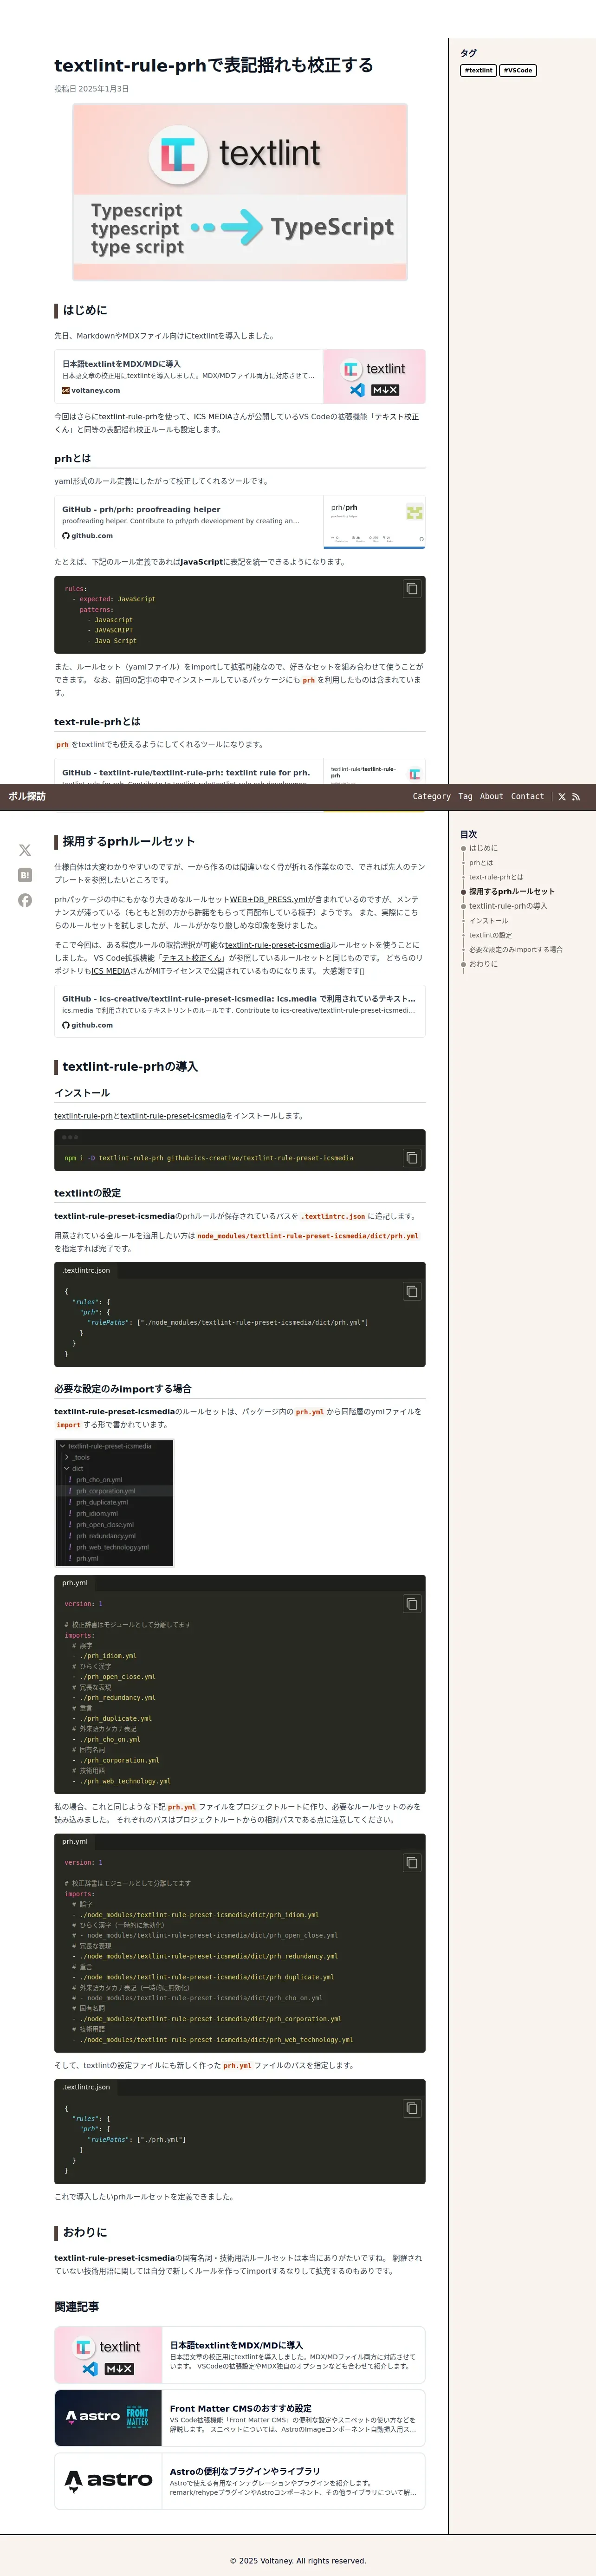596x2576 pixels.
Task: Open related article Front Matter CMSのおすすめ設定
Action: (x=240, y=2417)
